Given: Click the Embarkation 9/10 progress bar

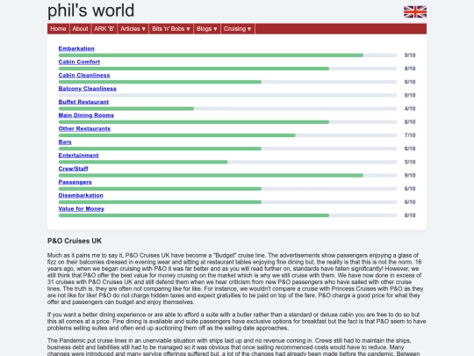Looking at the screenshot, I should (x=227, y=55).
